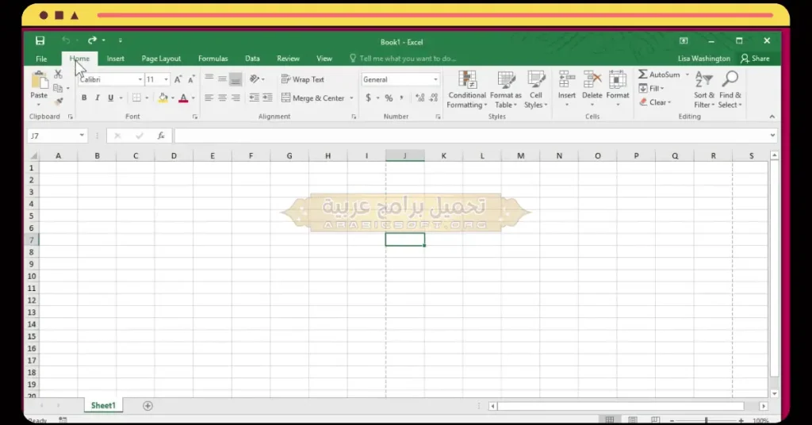Click the zoom slider handle
The height and width of the screenshot is (425, 812).
[x=706, y=420]
